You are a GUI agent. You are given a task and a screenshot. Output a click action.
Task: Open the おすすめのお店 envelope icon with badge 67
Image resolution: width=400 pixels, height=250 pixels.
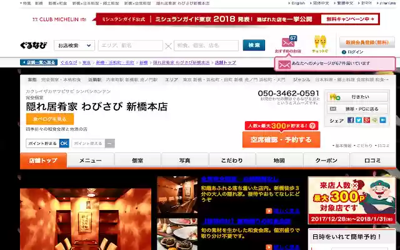pos(288,42)
